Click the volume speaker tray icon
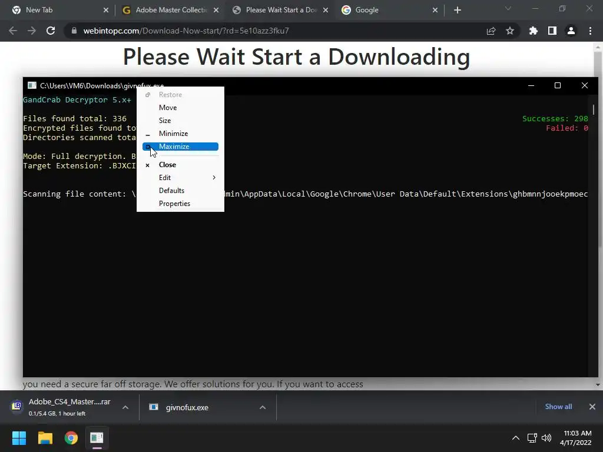Viewport: 603px width, 452px height. click(x=546, y=438)
